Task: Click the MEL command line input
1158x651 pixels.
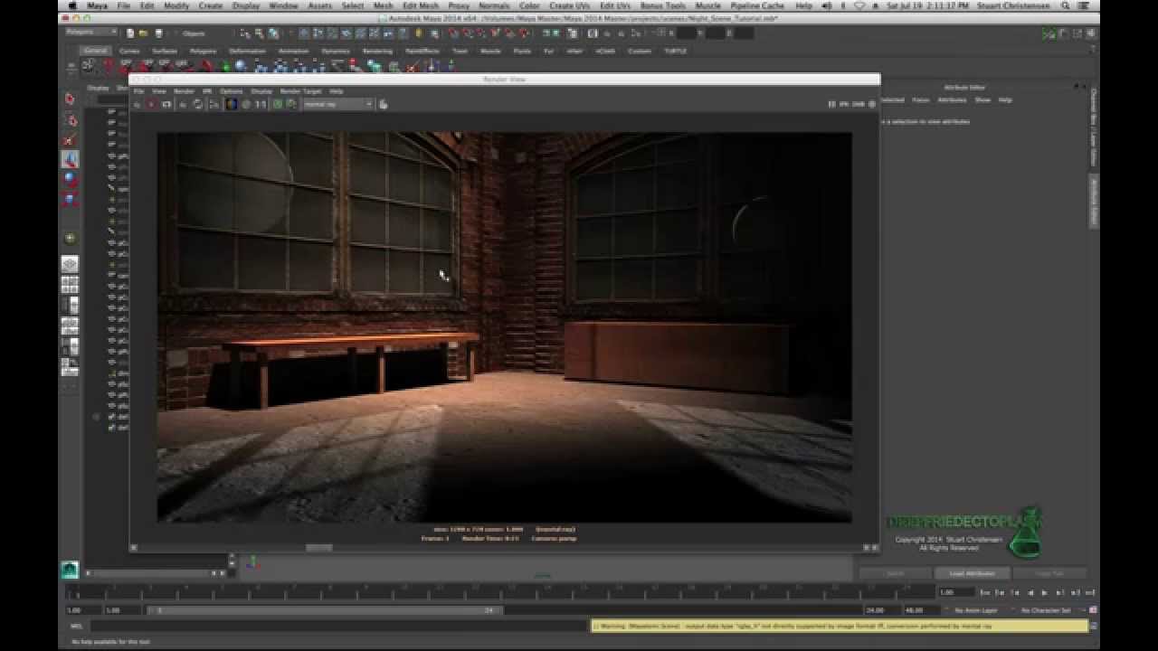Action: coord(339,626)
